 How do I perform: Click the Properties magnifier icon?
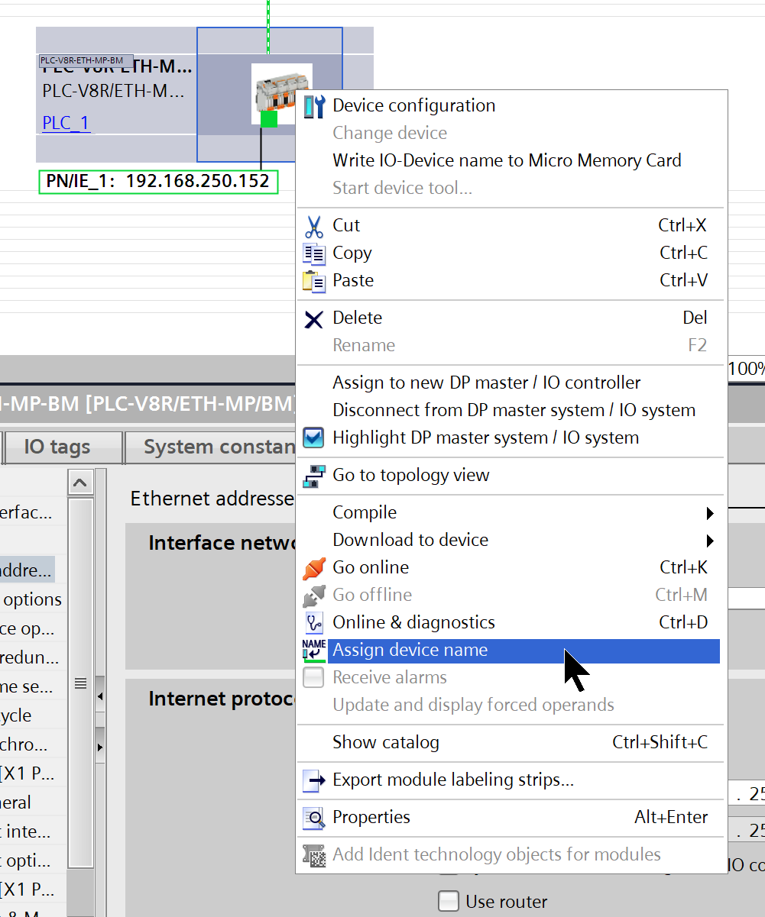[x=314, y=818]
